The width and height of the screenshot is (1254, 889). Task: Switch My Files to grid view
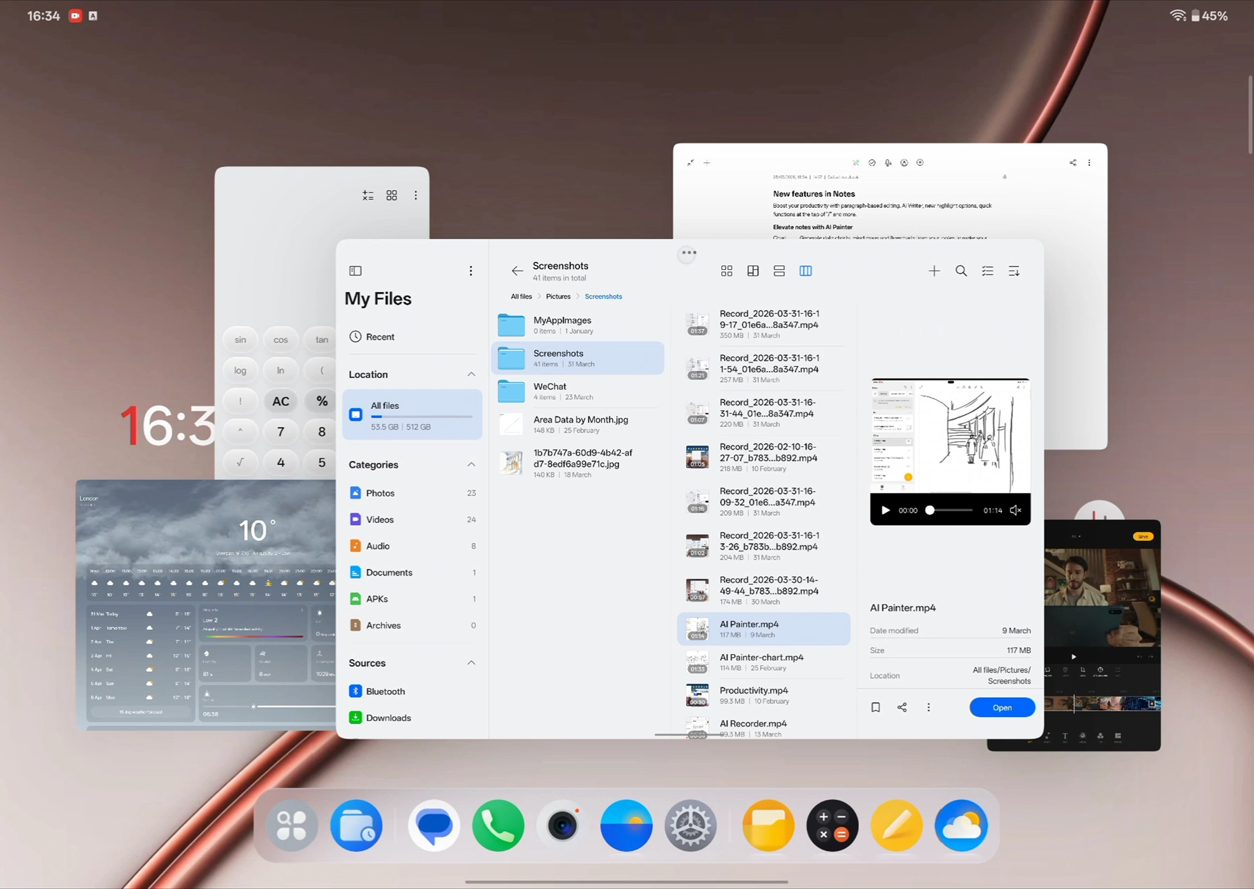coord(726,271)
